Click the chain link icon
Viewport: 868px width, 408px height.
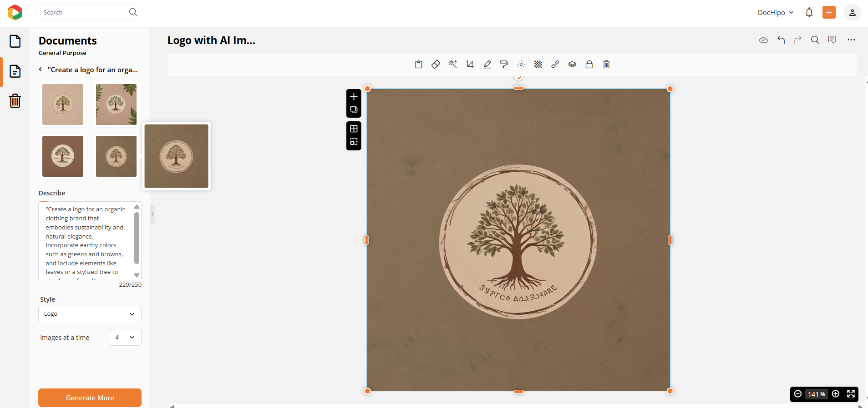(x=555, y=65)
